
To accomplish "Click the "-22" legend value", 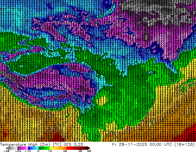I will 18,151.
